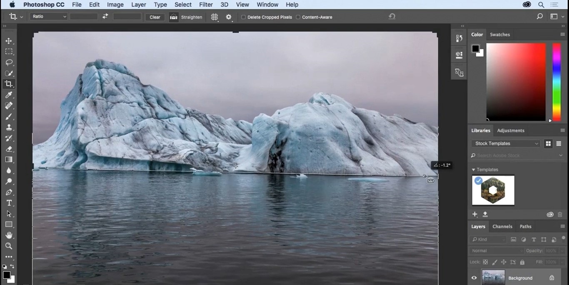Select the Hand tool

(x=9, y=236)
